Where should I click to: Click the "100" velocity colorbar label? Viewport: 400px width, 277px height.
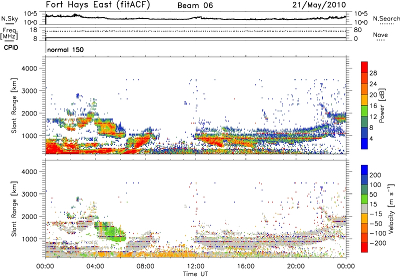click(x=375, y=184)
